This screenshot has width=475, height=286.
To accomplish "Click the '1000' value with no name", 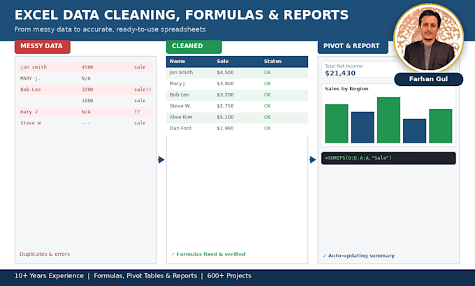I will pos(87,101).
